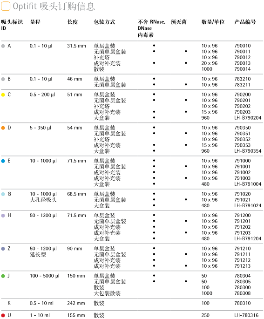Click the 大孔径吸头 label under tip G

(43, 200)
